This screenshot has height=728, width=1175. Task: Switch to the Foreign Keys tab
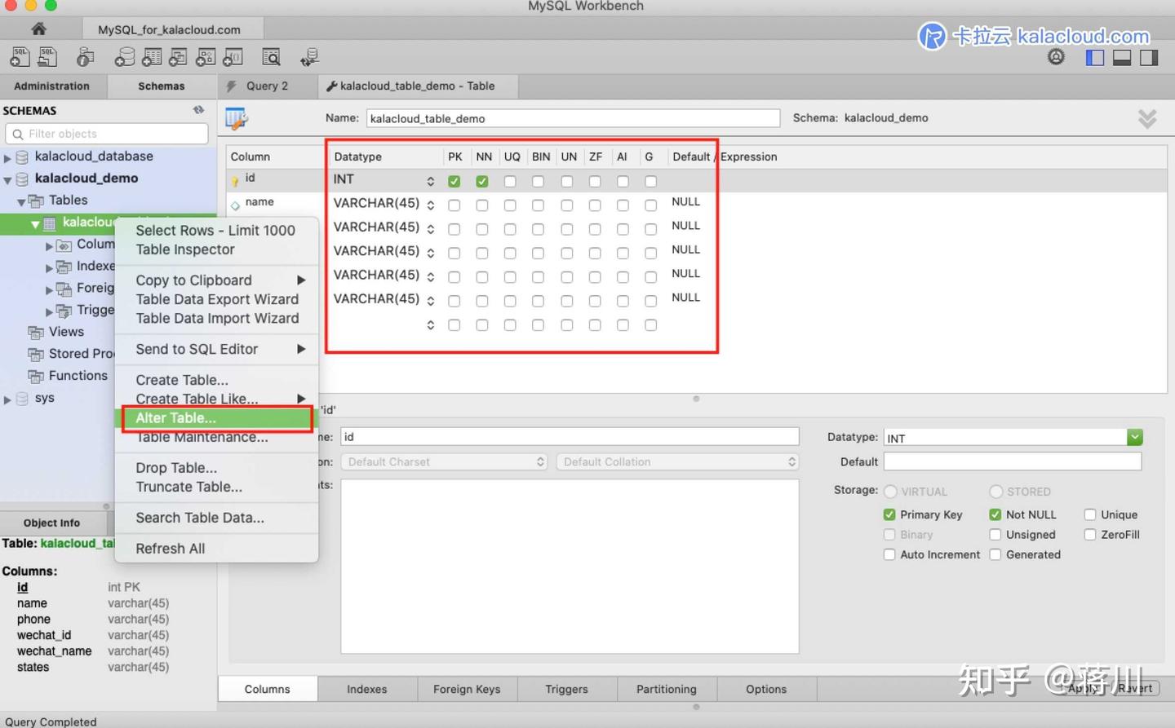click(x=467, y=689)
